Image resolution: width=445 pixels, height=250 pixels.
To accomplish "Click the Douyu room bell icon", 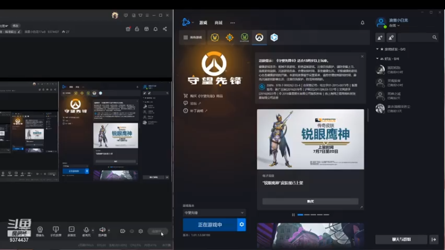I will tap(156, 29).
